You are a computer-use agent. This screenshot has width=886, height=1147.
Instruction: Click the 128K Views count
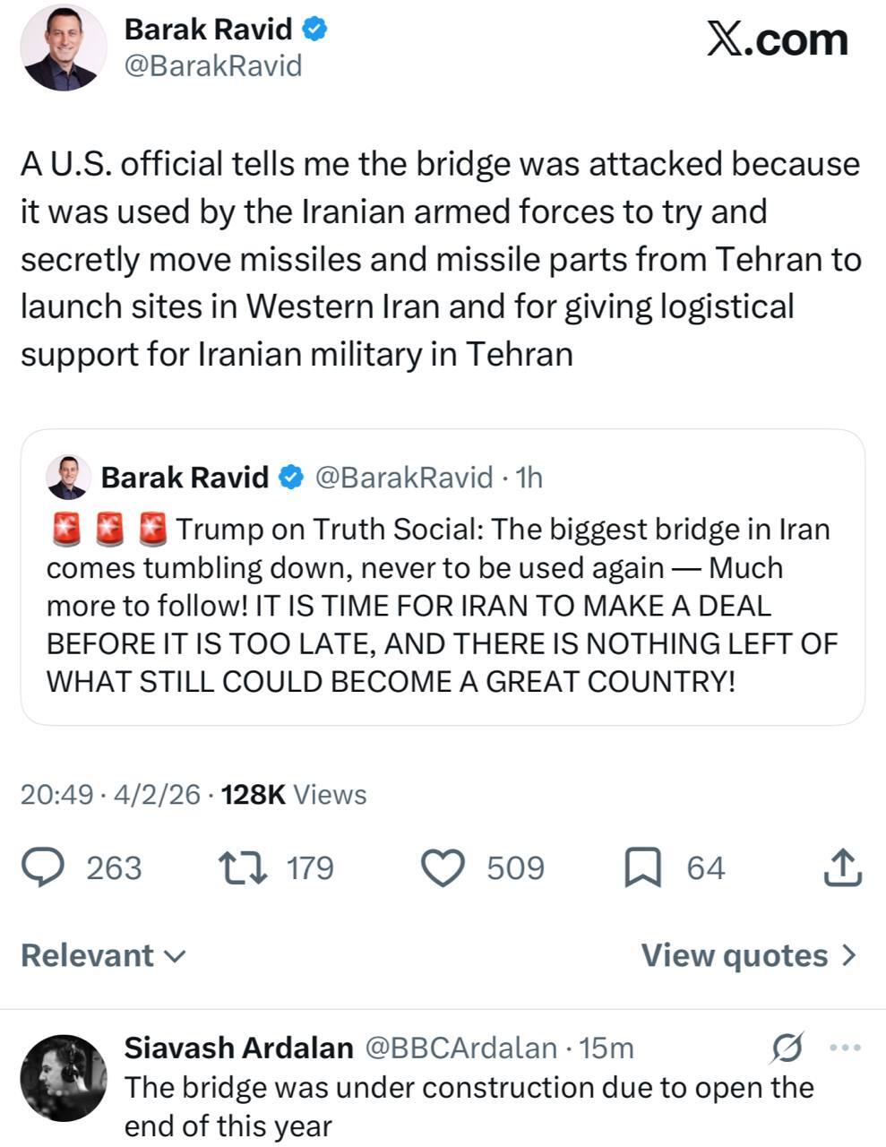point(294,795)
